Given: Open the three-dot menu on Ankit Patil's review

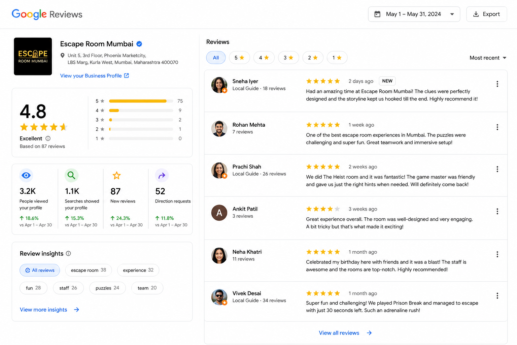Looking at the screenshot, I should click(x=497, y=211).
